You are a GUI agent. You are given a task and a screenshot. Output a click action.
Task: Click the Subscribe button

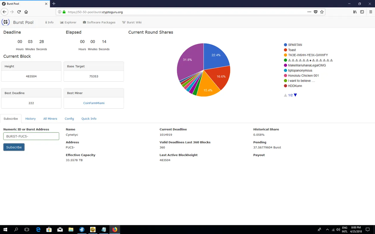[x=14, y=147]
